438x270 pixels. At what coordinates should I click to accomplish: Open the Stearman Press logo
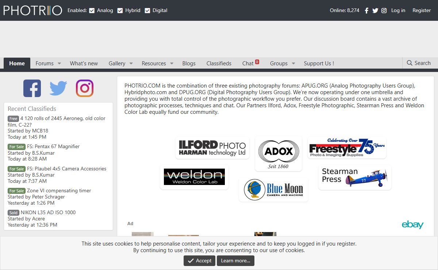tap(355, 177)
